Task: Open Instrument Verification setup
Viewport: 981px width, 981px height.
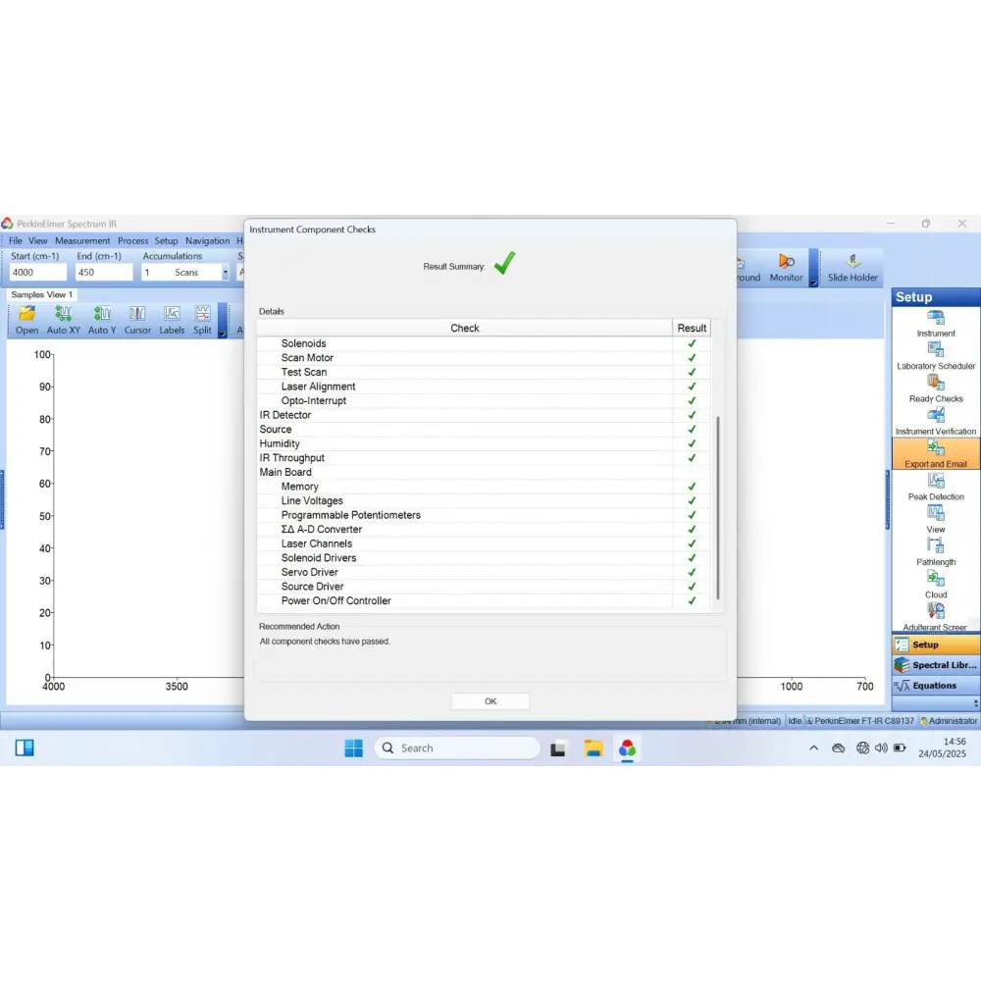Action: 935,422
